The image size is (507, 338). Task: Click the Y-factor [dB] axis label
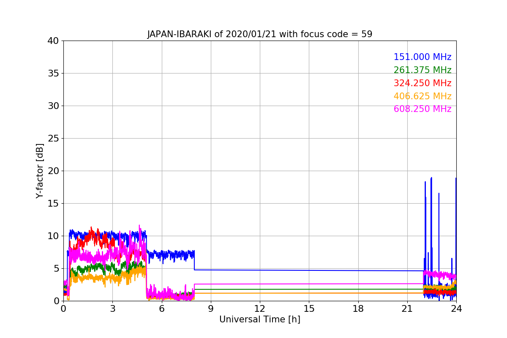coord(40,171)
